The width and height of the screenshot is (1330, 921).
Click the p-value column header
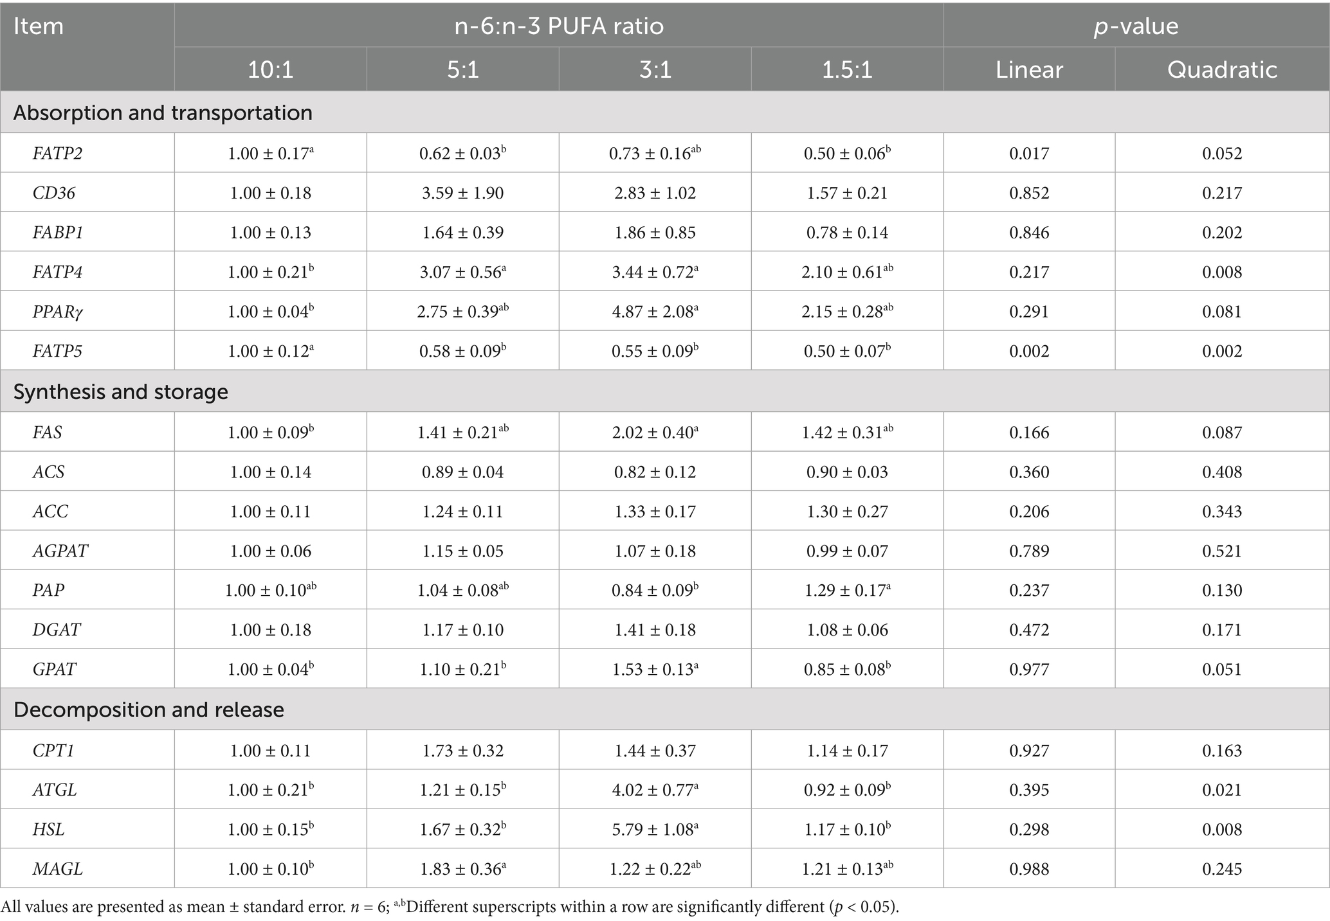(1136, 26)
